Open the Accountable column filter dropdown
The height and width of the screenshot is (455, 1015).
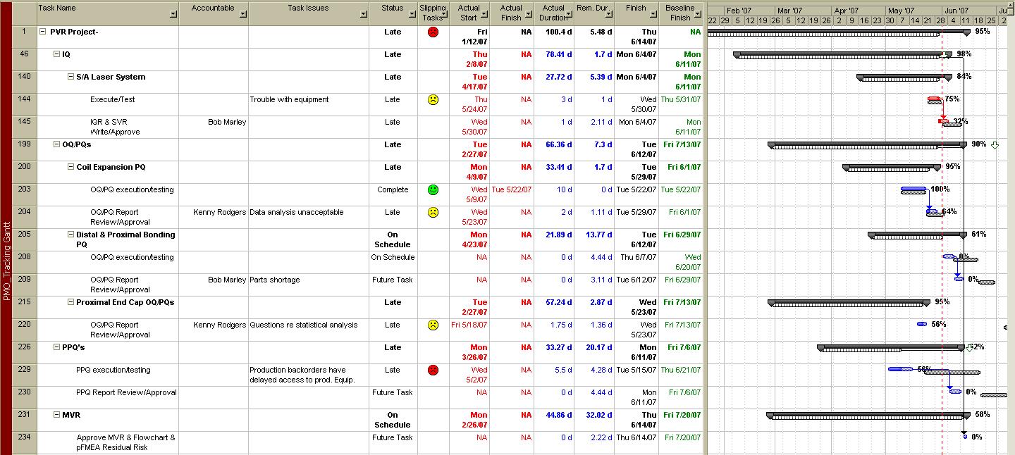click(x=242, y=14)
